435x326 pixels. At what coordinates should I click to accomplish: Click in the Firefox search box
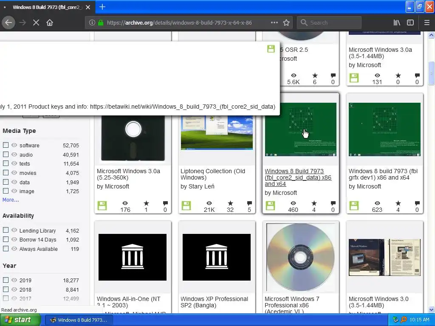pos(329,23)
